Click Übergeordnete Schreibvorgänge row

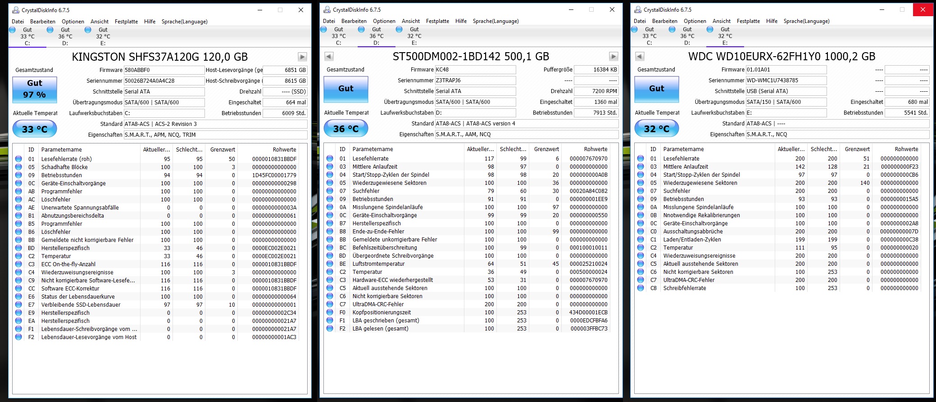click(467, 256)
